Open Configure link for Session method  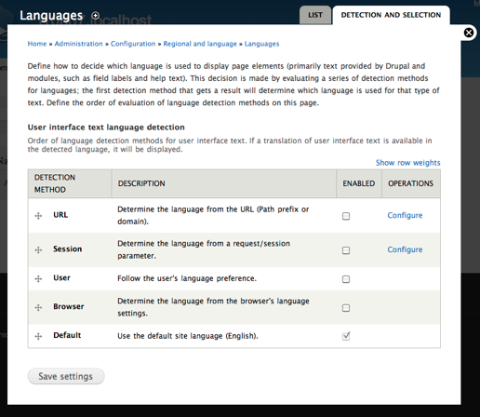(405, 249)
